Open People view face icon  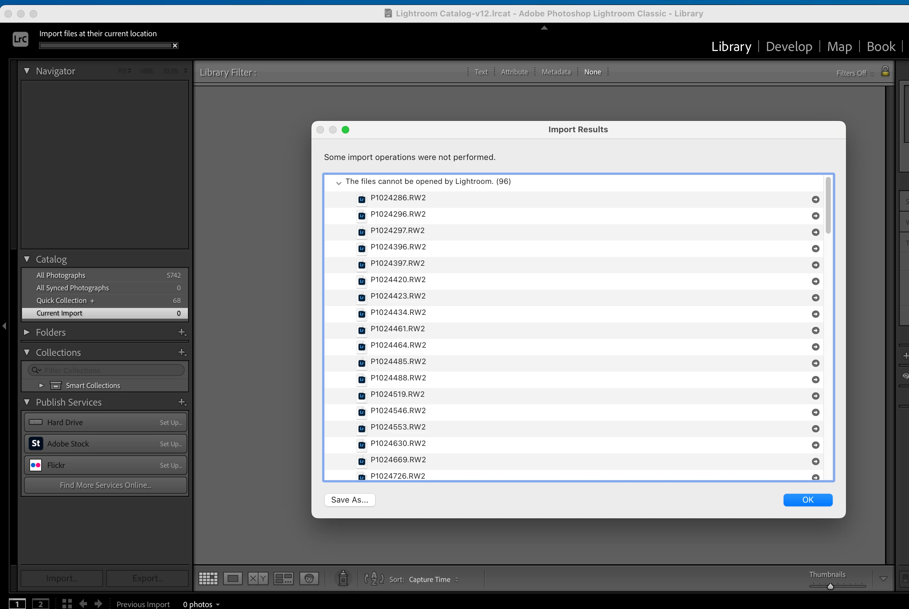309,579
